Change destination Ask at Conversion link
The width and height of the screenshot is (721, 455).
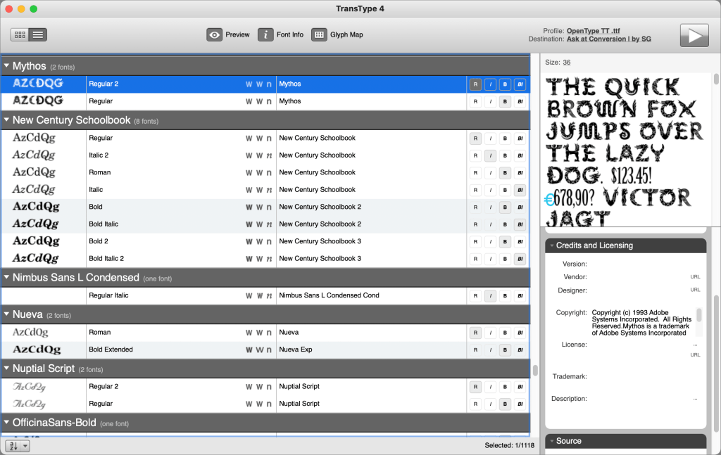[x=609, y=39]
